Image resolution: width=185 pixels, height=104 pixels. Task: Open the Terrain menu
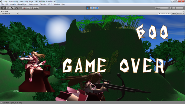(43, 4)
